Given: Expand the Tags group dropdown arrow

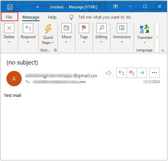Looking at the screenshot, I should 84,42.
